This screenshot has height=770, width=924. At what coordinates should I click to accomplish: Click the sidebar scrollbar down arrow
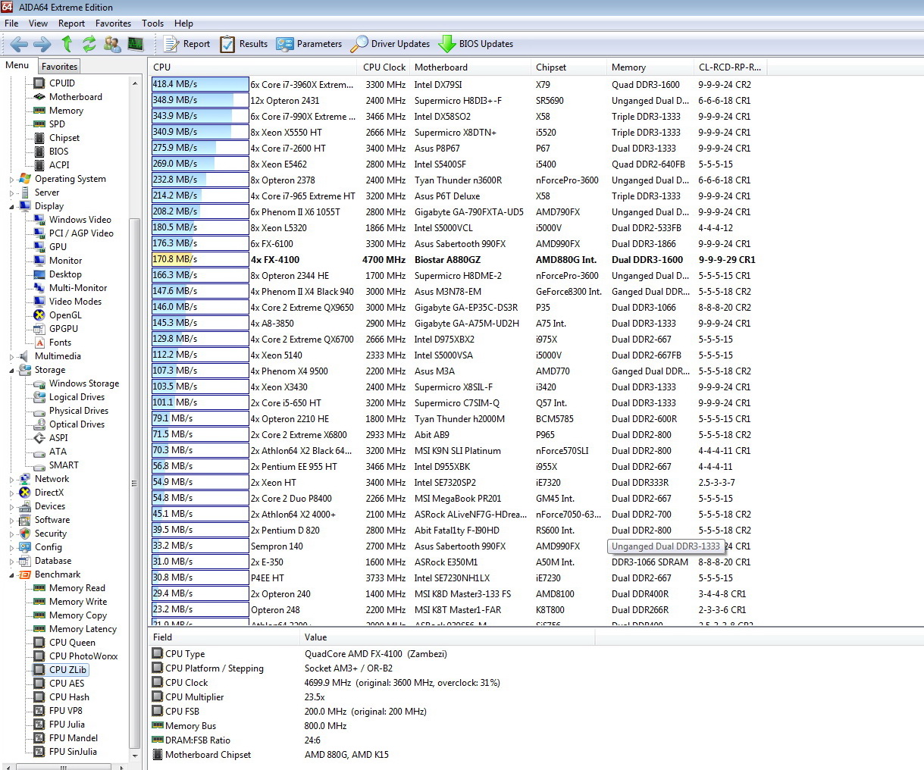135,756
